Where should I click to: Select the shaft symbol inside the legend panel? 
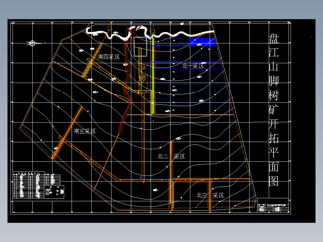47,193
